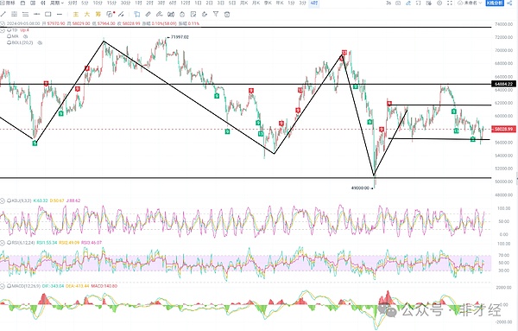Toggle the 3s refresh interval control
The width and height of the screenshot is (518, 331).
(388, 3)
